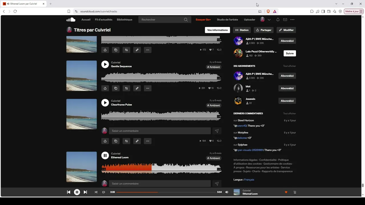Image resolution: width=365 pixels, height=205 pixels.
Task: Open the Ethereal Loom track title
Action: (x=120, y=157)
